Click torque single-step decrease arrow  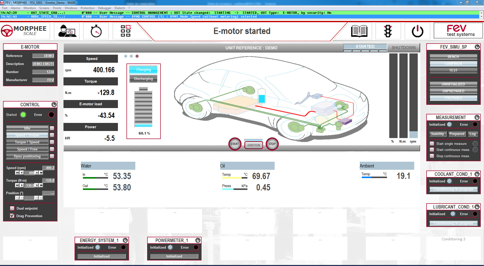(22, 185)
